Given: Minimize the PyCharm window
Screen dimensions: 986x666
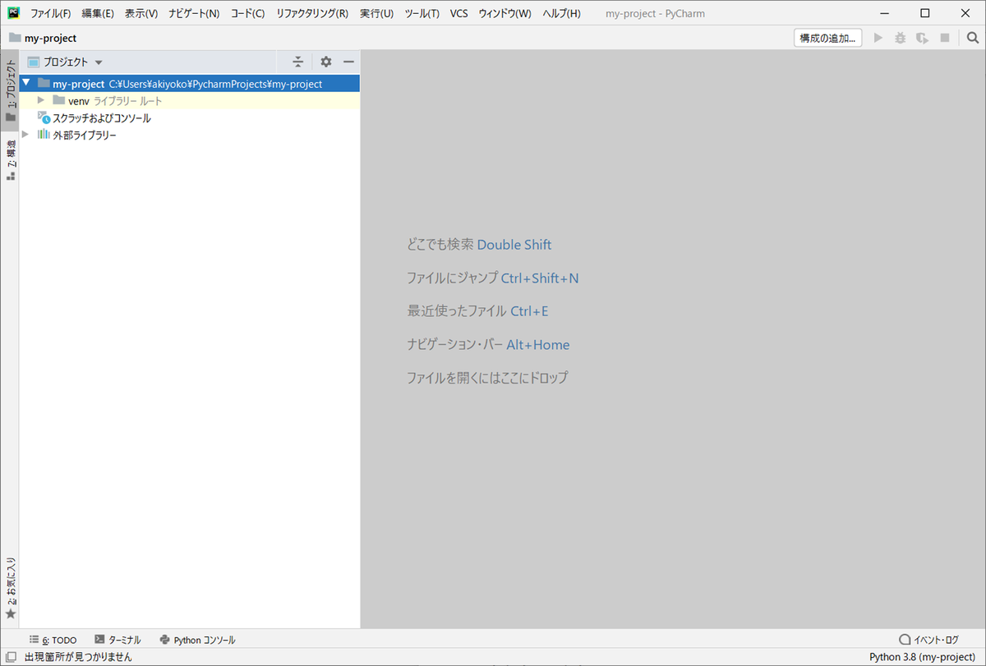Looking at the screenshot, I should pyautogui.click(x=886, y=13).
